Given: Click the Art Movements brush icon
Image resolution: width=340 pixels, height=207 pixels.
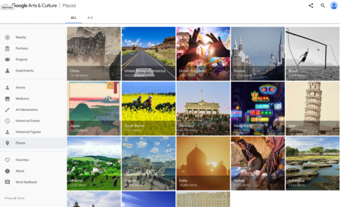Looking at the screenshot, I should pos(7,110).
